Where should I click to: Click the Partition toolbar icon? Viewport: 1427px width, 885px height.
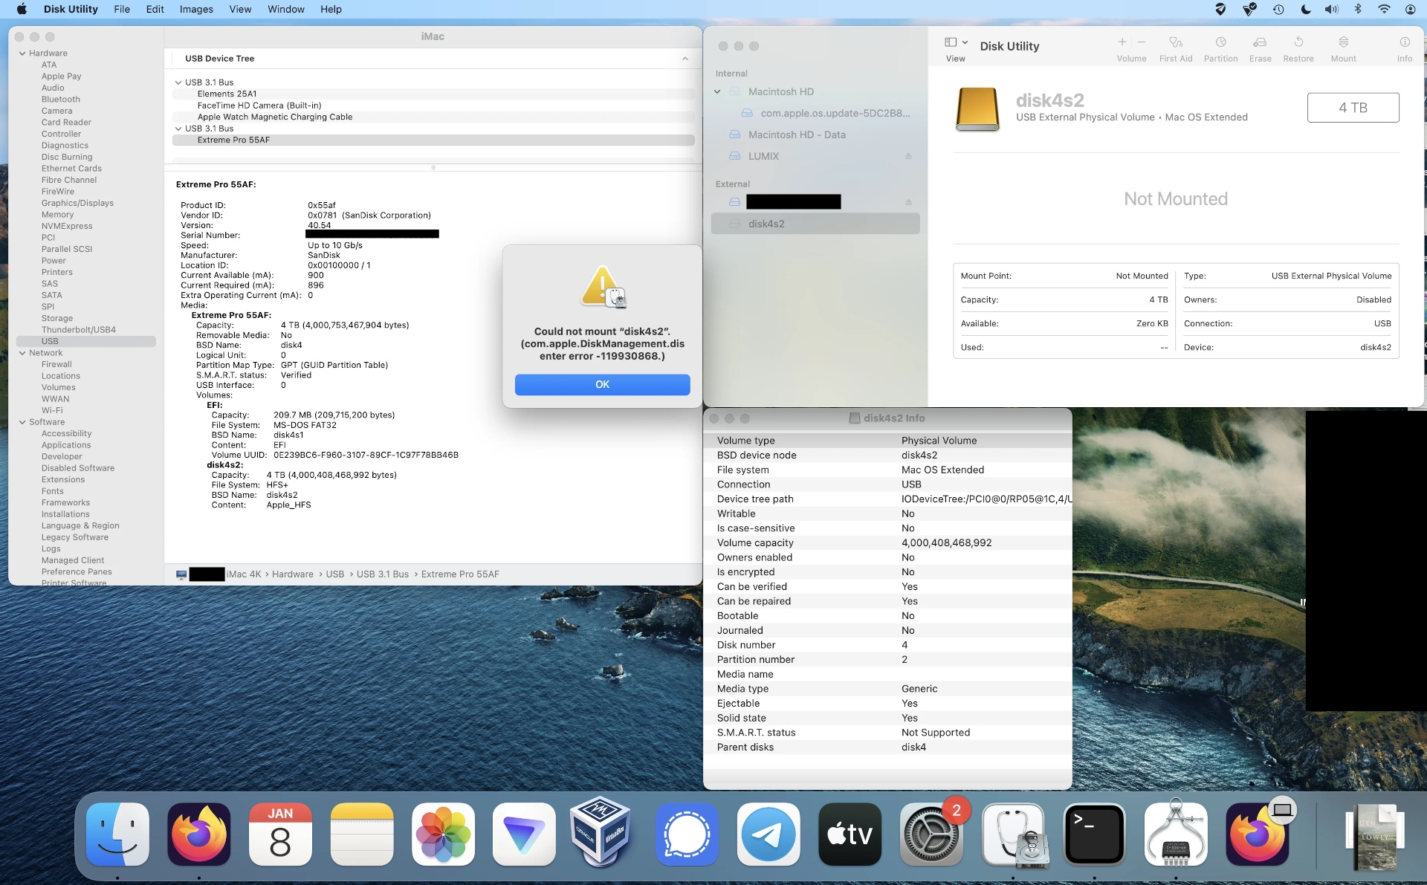tap(1220, 42)
